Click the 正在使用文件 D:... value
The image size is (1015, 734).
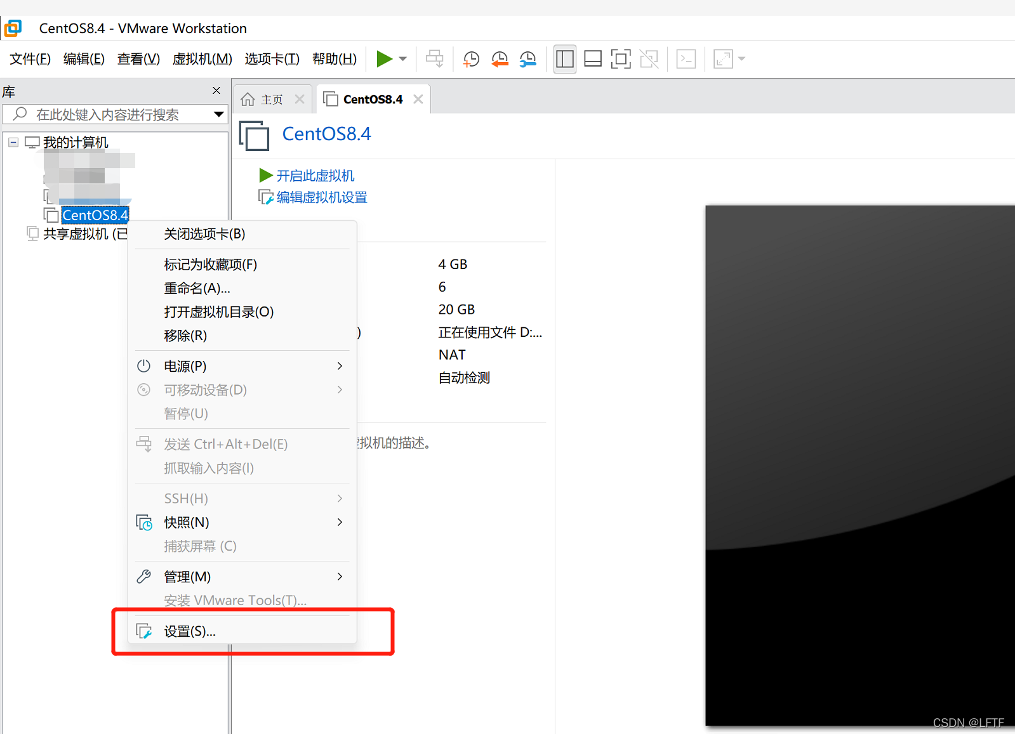[490, 332]
